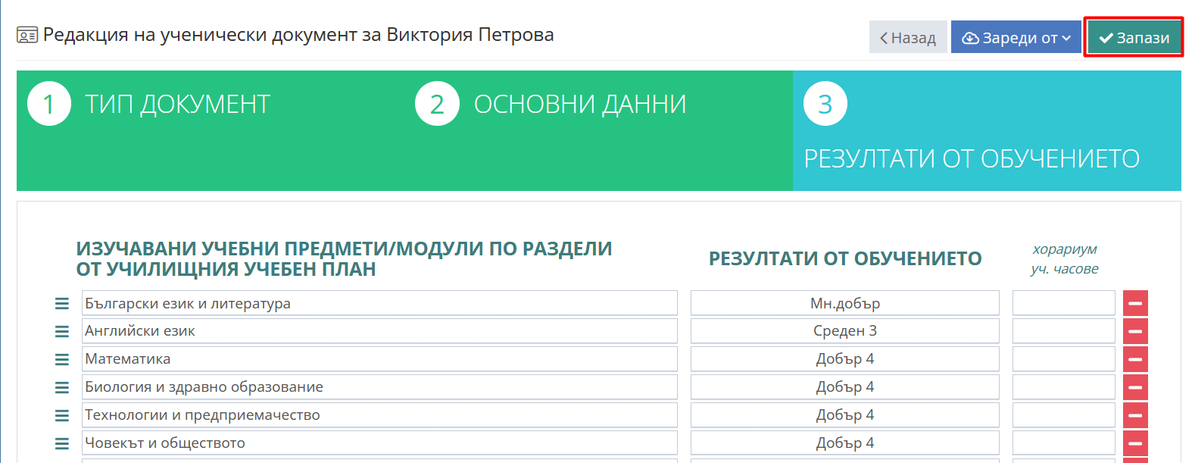Open the Зареди от dropdown
The width and height of the screenshot is (1192, 463).
coord(1016,37)
